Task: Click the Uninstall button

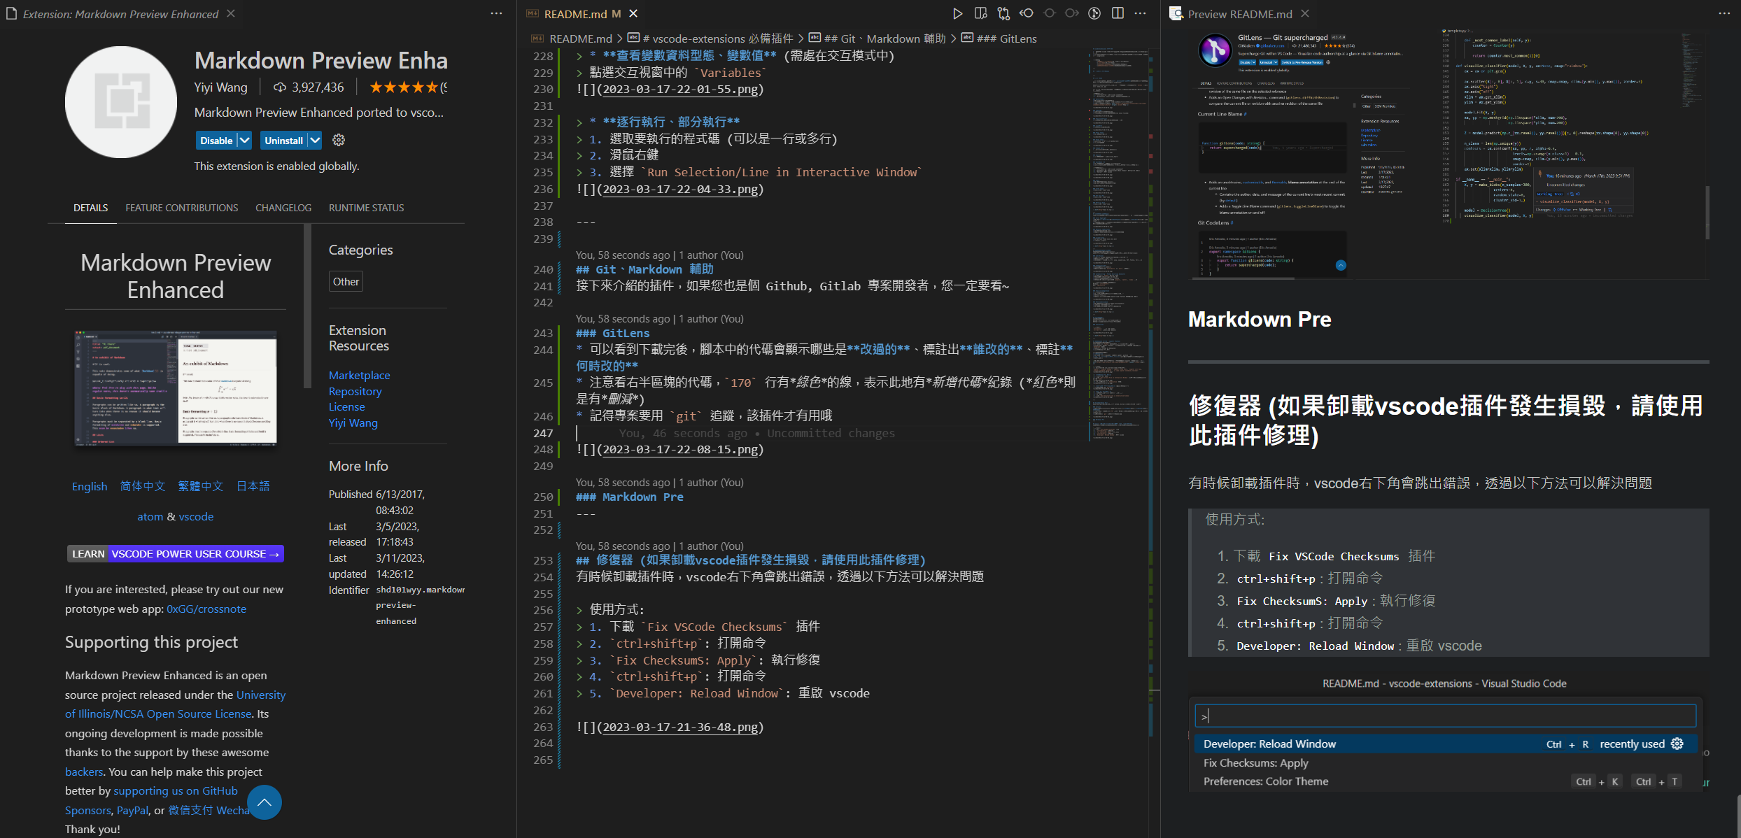Action: coord(283,141)
